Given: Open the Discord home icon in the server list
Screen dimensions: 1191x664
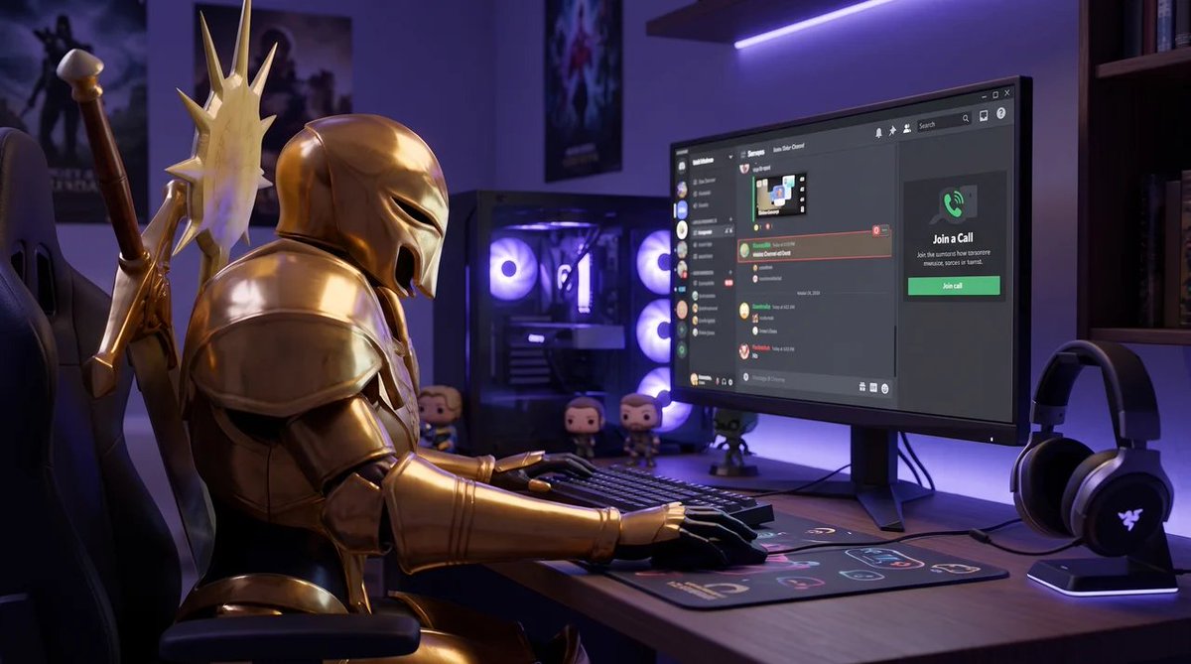Looking at the screenshot, I should point(682,167).
